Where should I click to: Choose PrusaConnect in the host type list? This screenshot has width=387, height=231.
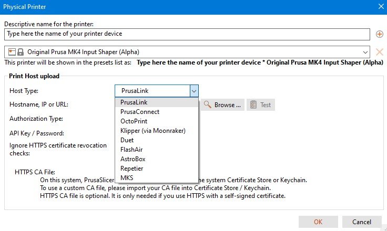tap(157, 112)
